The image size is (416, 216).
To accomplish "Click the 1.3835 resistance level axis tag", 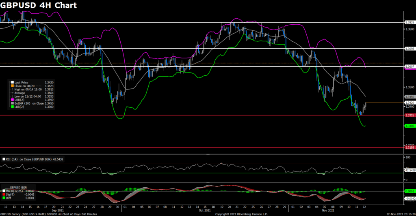I will [x=410, y=23].
